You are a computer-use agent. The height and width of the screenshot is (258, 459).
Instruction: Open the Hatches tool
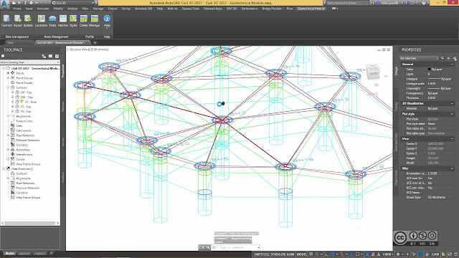coord(63,21)
